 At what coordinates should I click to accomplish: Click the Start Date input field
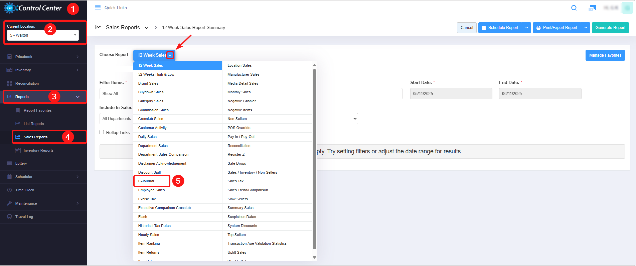coord(451,94)
